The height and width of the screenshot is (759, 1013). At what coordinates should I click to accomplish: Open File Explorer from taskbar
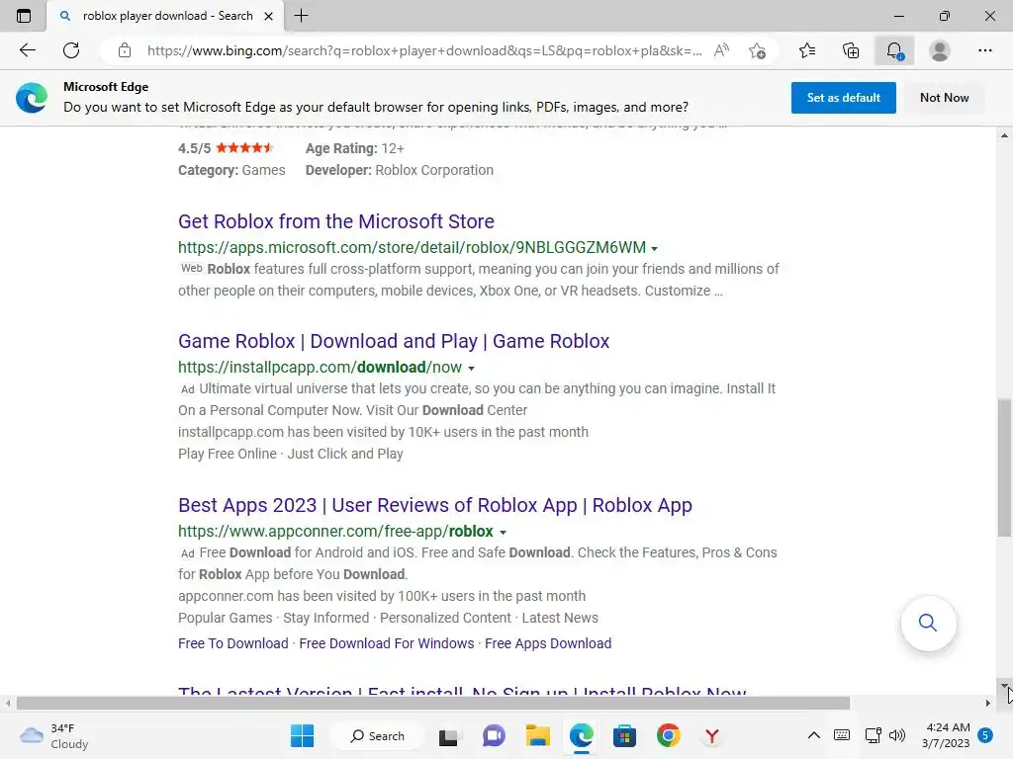[x=537, y=735]
